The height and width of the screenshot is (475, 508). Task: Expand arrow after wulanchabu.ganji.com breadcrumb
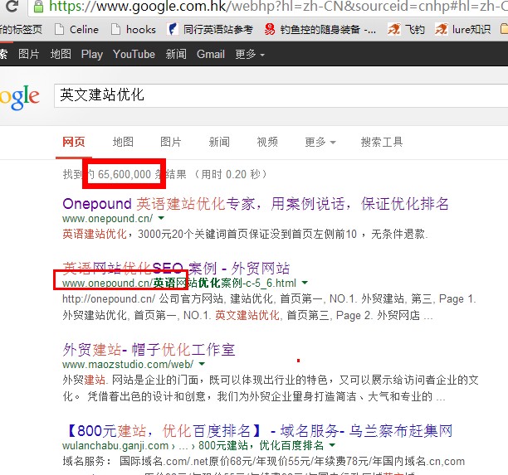point(332,445)
